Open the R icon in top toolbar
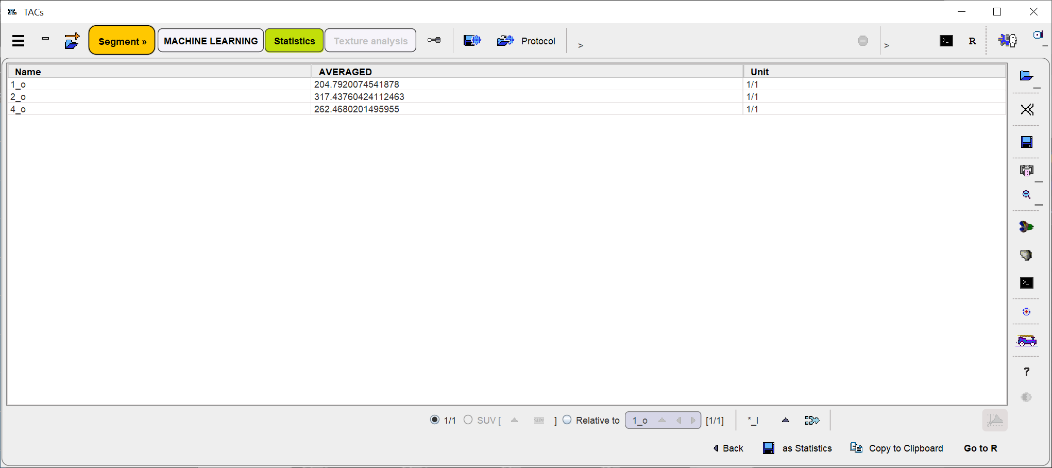The image size is (1052, 468). [972, 41]
